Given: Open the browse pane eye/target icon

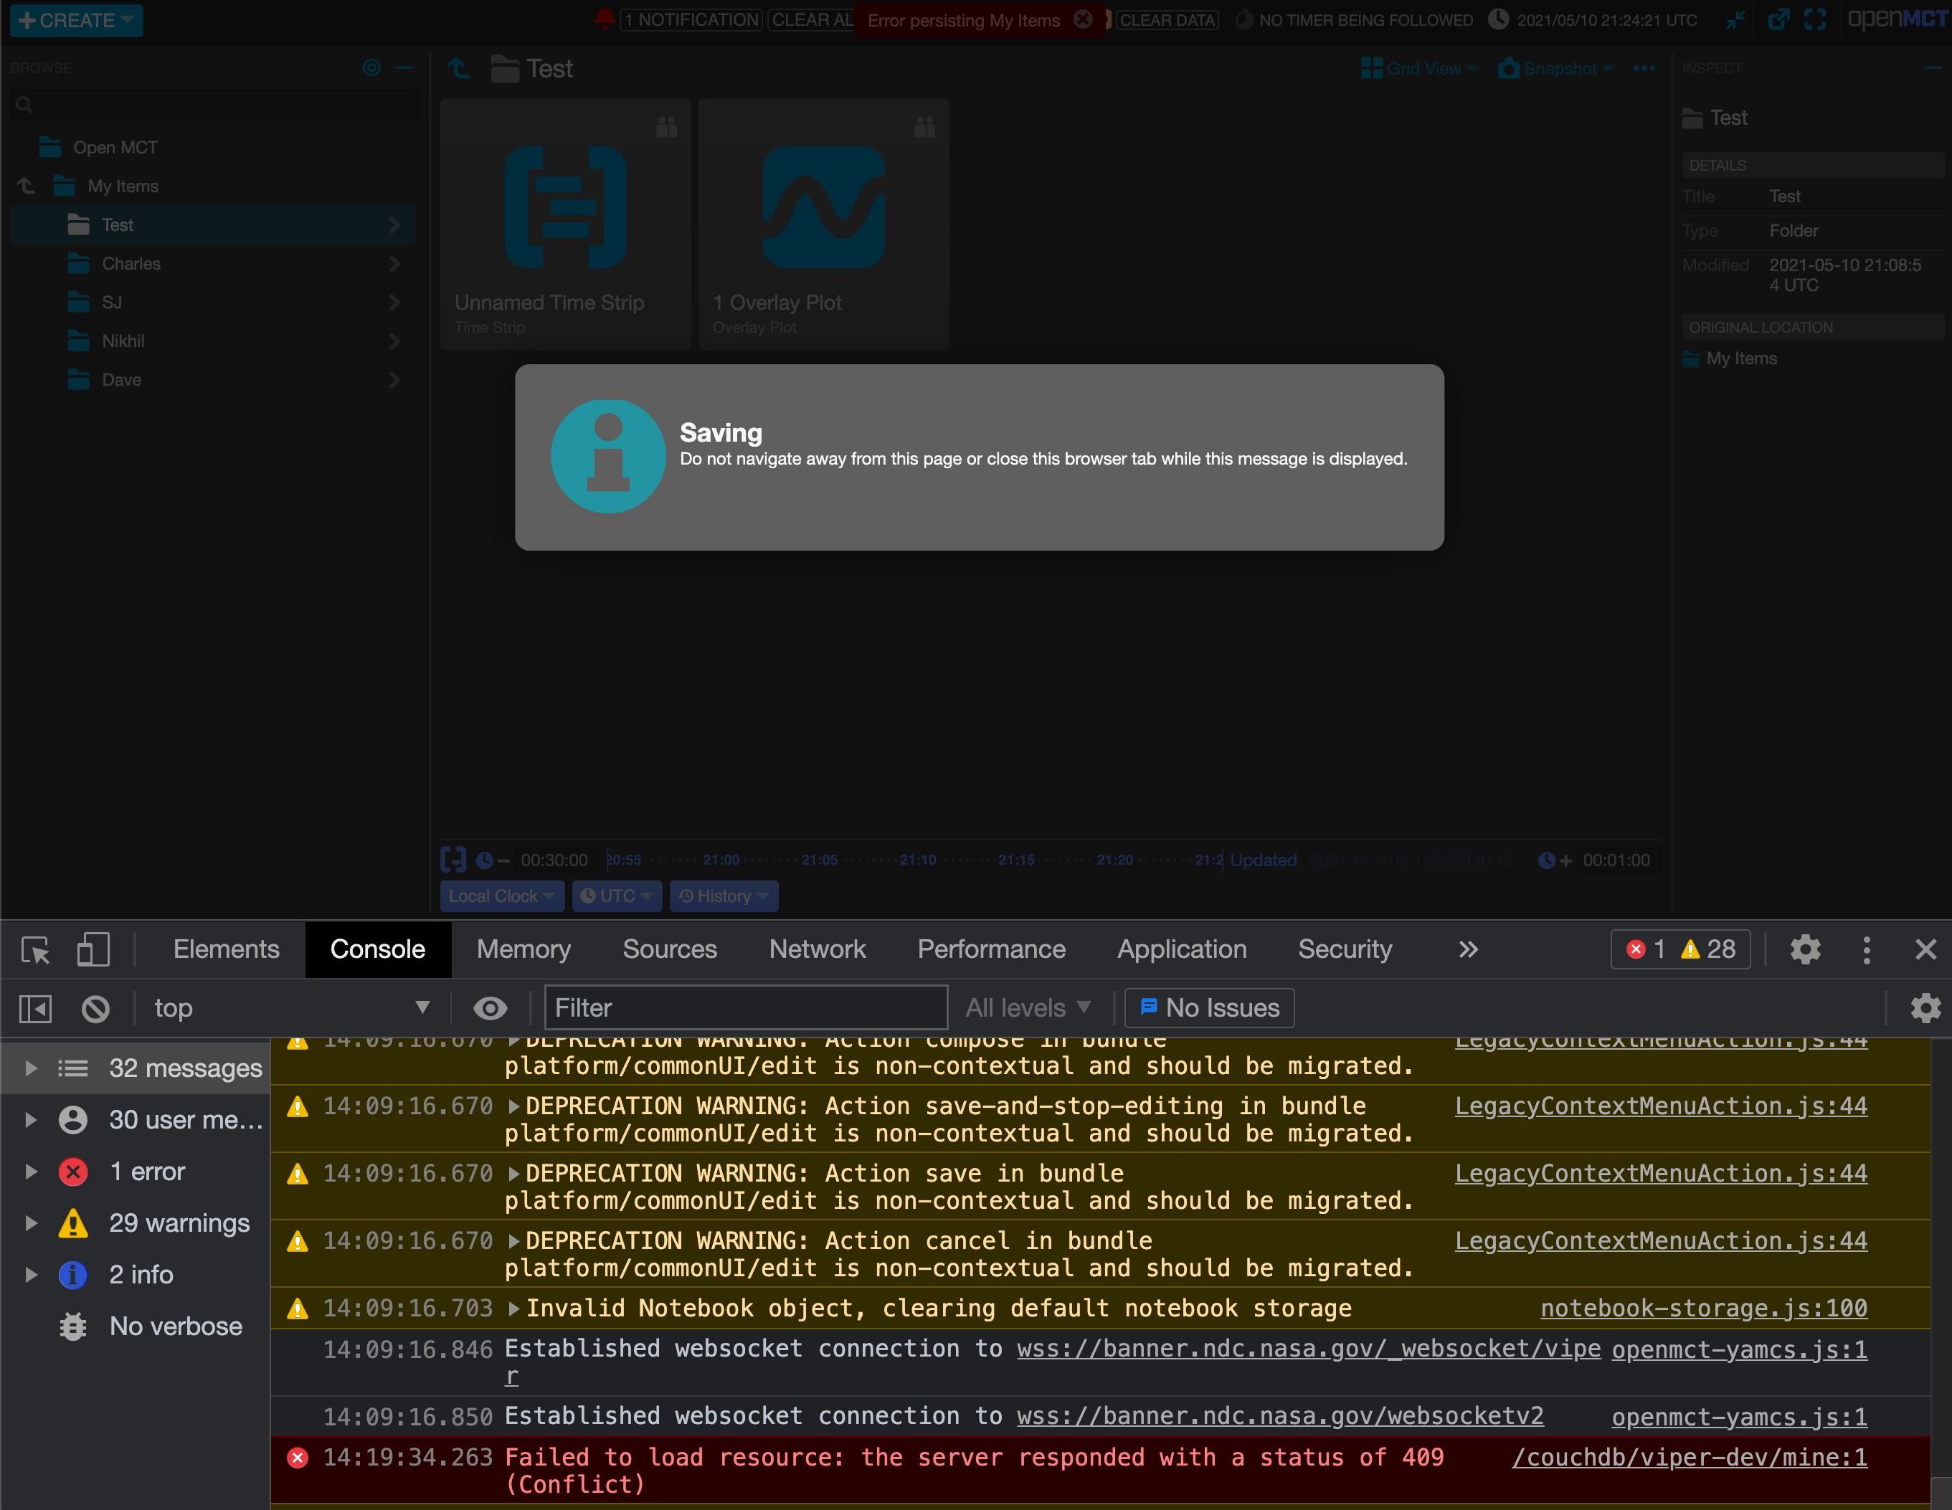Looking at the screenshot, I should point(371,67).
